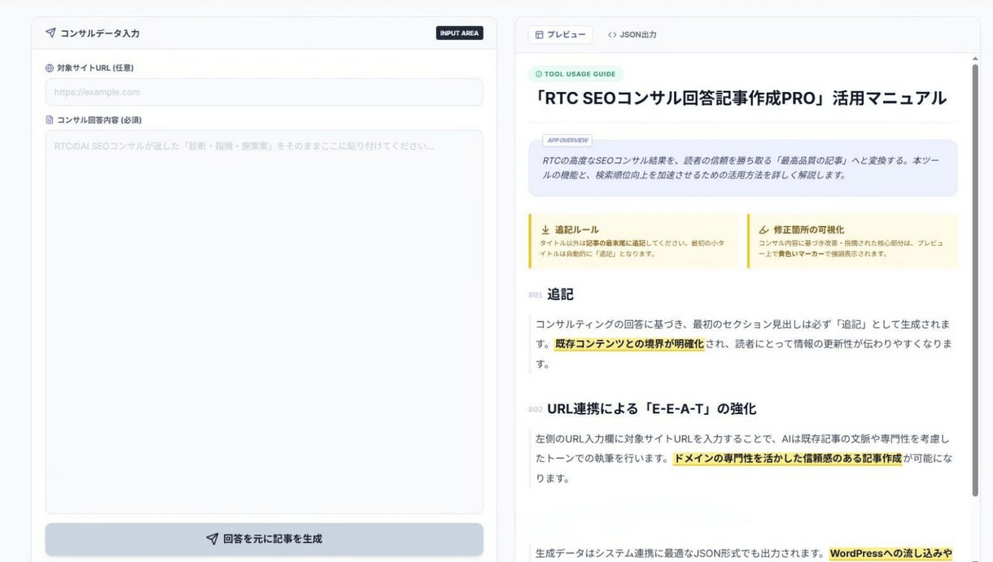Image resolution: width=993 pixels, height=562 pixels.
Task: Click the APP OVERVIEW label
Action: [567, 141]
